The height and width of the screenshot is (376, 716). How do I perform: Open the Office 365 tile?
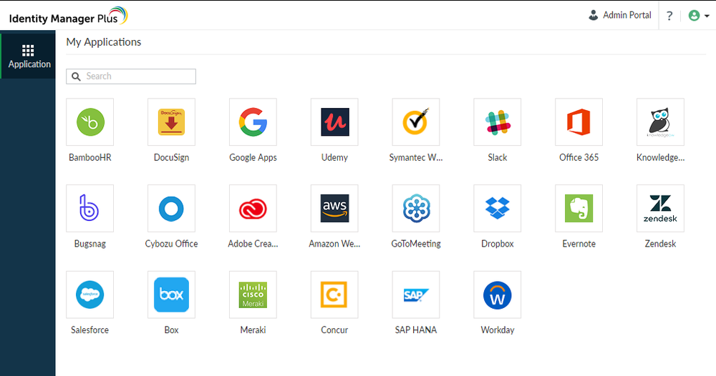tap(579, 122)
